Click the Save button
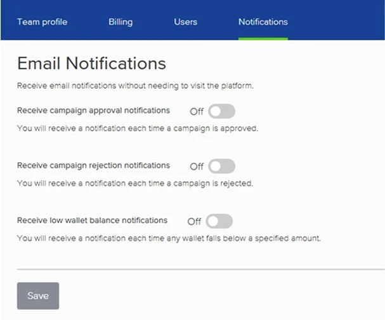The height and width of the screenshot is (320, 385). (x=38, y=296)
